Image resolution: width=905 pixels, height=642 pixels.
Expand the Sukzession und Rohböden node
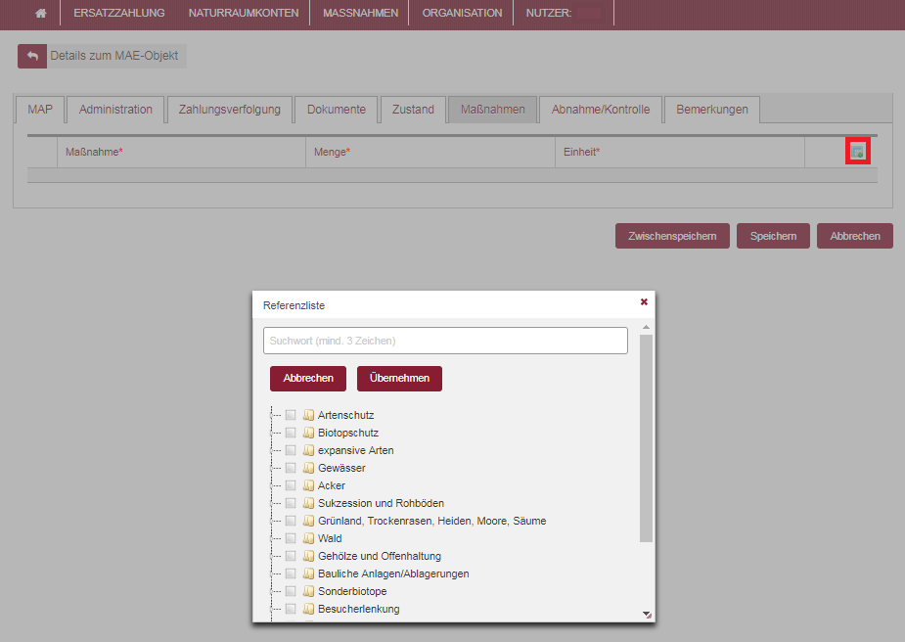tap(274, 503)
